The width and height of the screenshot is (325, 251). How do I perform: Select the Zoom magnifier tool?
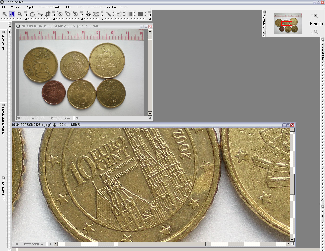[x=20, y=14]
